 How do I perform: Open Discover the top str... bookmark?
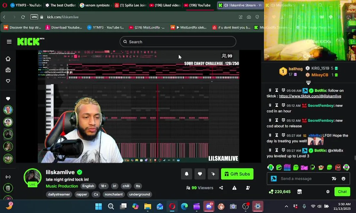[x=22, y=28]
